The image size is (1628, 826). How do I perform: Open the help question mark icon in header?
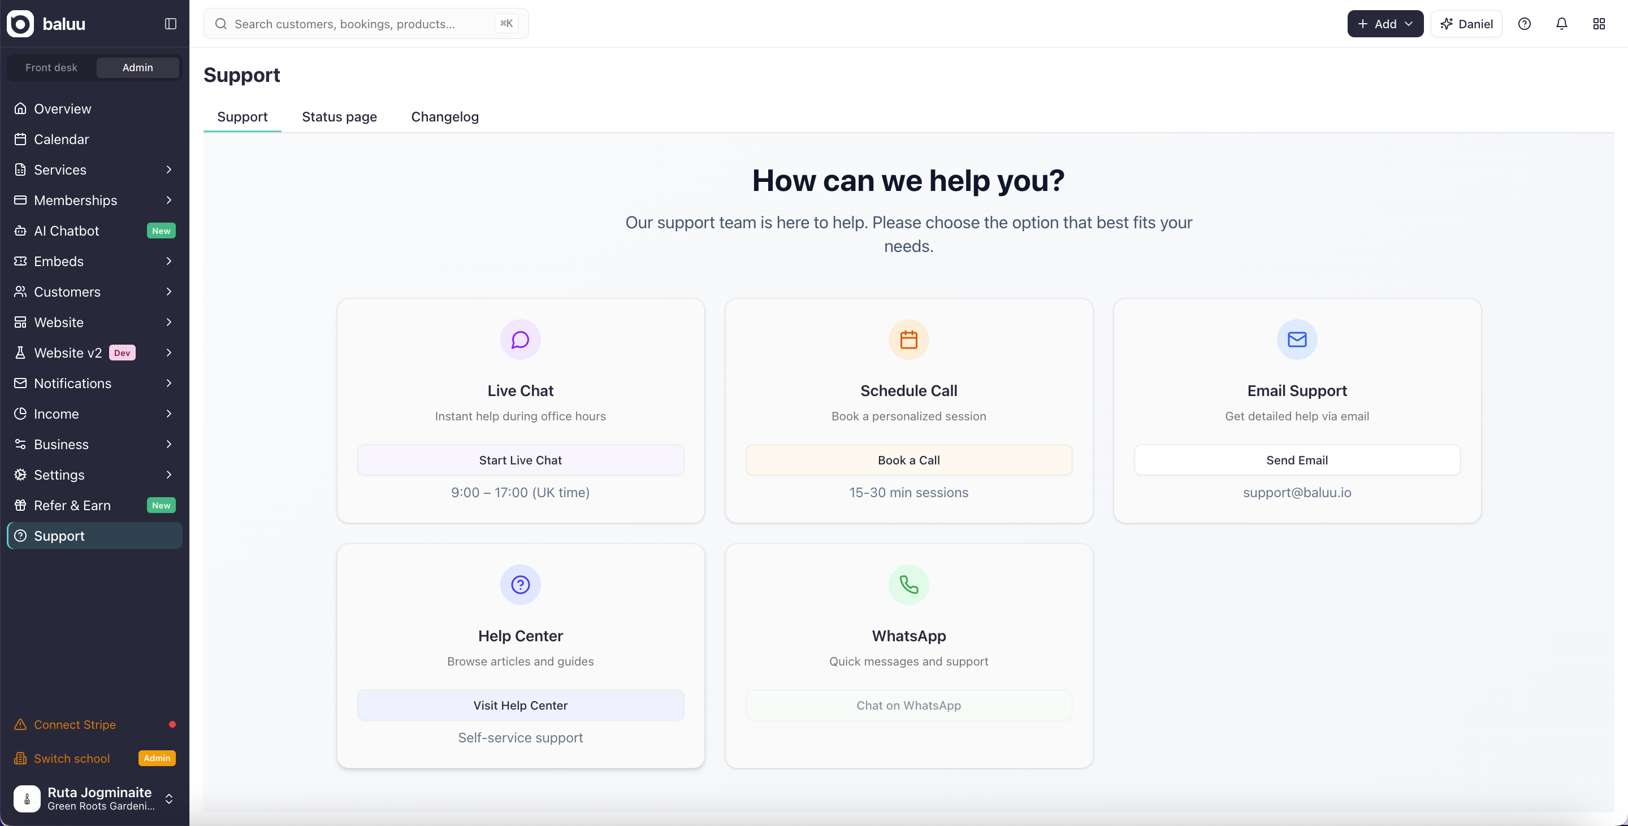[x=1525, y=24]
